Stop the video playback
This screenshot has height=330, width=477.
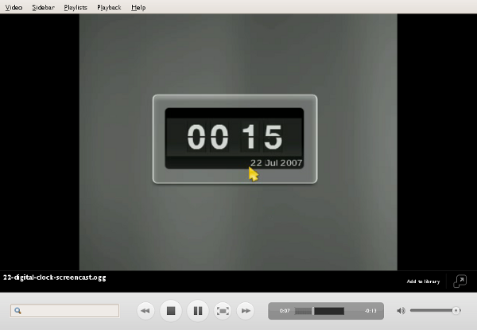click(x=170, y=311)
